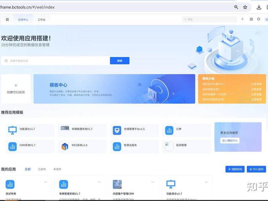
Task: Focus the keyword app search field
Action: tap(55, 61)
